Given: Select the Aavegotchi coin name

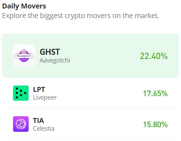Looking at the screenshot, I should point(55,60).
